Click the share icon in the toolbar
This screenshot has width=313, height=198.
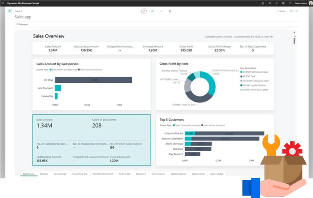tap(153, 11)
